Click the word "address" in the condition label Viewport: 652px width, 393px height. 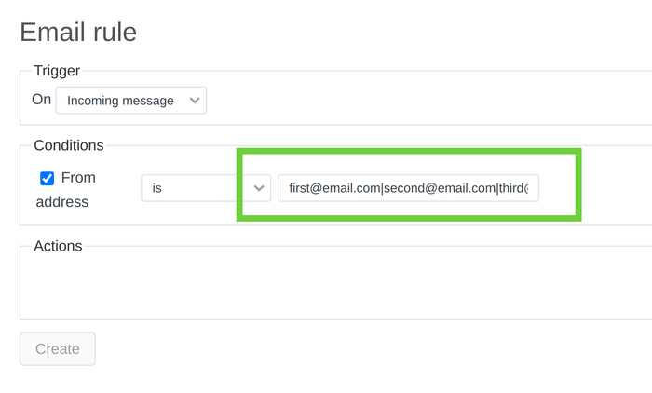point(61,201)
